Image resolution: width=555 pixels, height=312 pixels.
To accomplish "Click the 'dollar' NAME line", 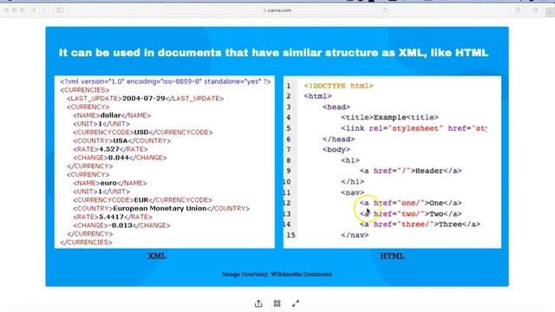I will [112, 115].
